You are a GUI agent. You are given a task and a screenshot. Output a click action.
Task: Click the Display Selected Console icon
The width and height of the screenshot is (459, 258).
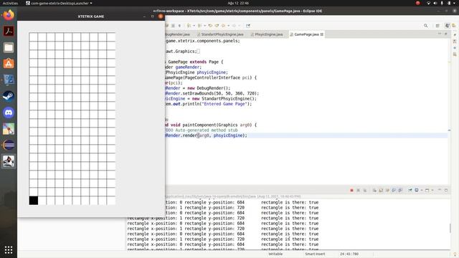[x=417, y=191]
